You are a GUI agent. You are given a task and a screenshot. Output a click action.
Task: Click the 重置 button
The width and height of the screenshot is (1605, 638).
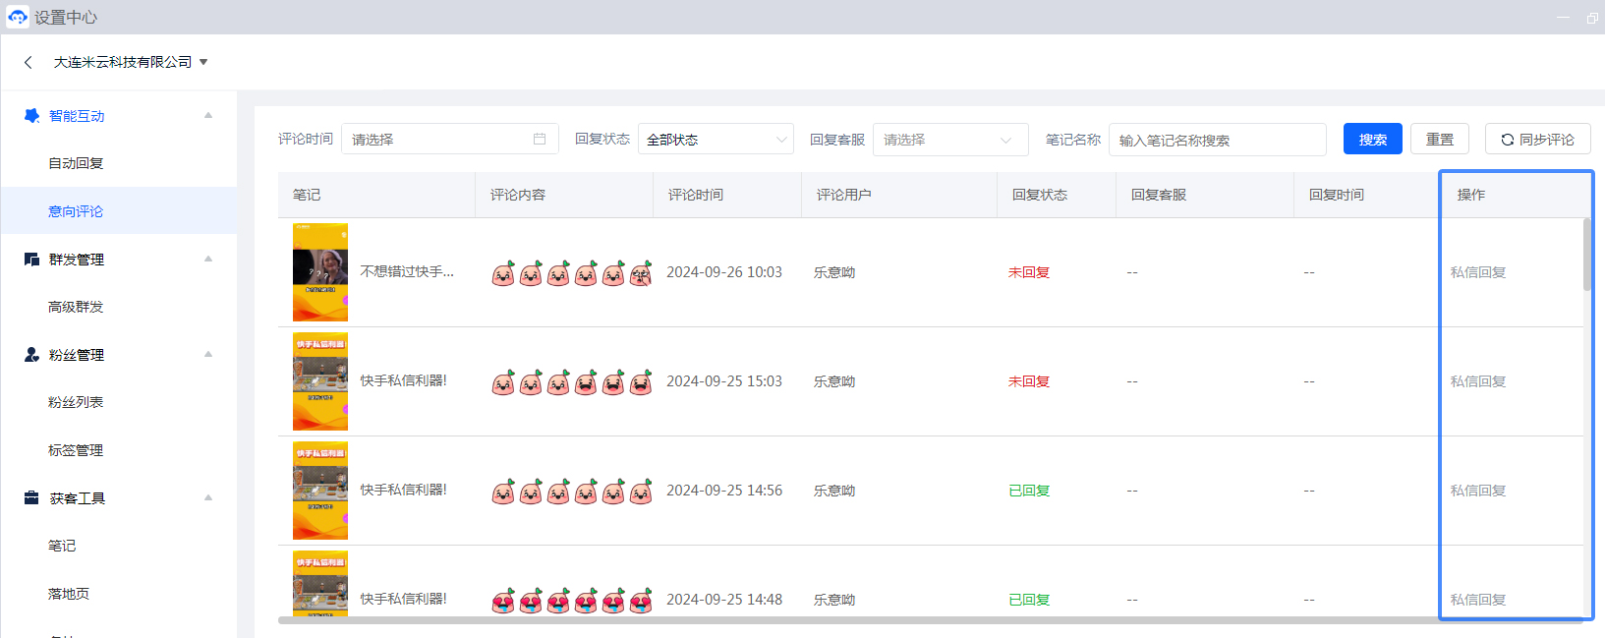coord(1439,140)
